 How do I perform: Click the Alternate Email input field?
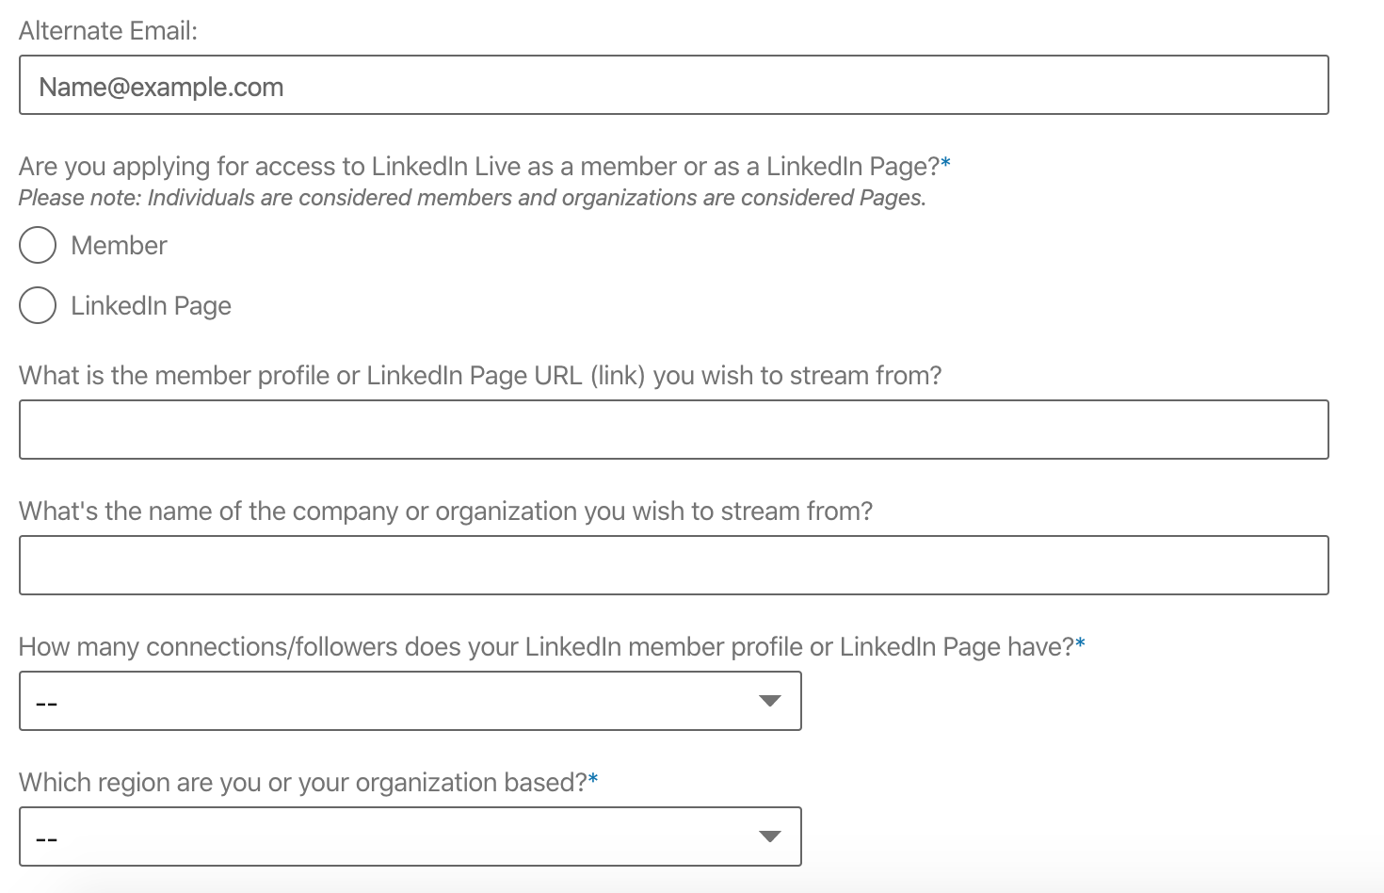coord(673,86)
